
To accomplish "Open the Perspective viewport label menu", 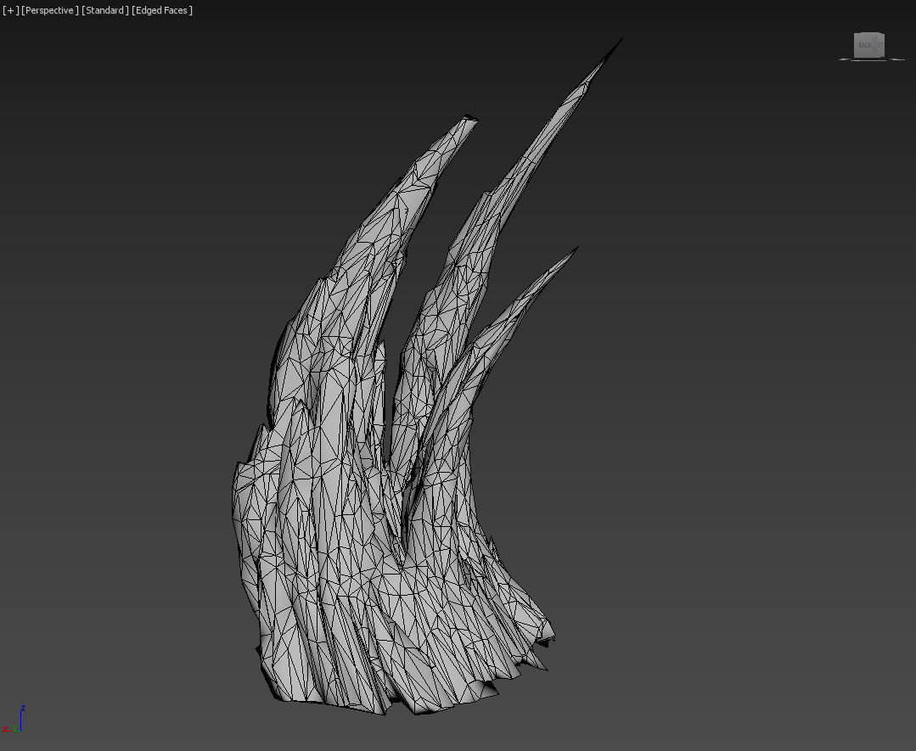I will (49, 10).
